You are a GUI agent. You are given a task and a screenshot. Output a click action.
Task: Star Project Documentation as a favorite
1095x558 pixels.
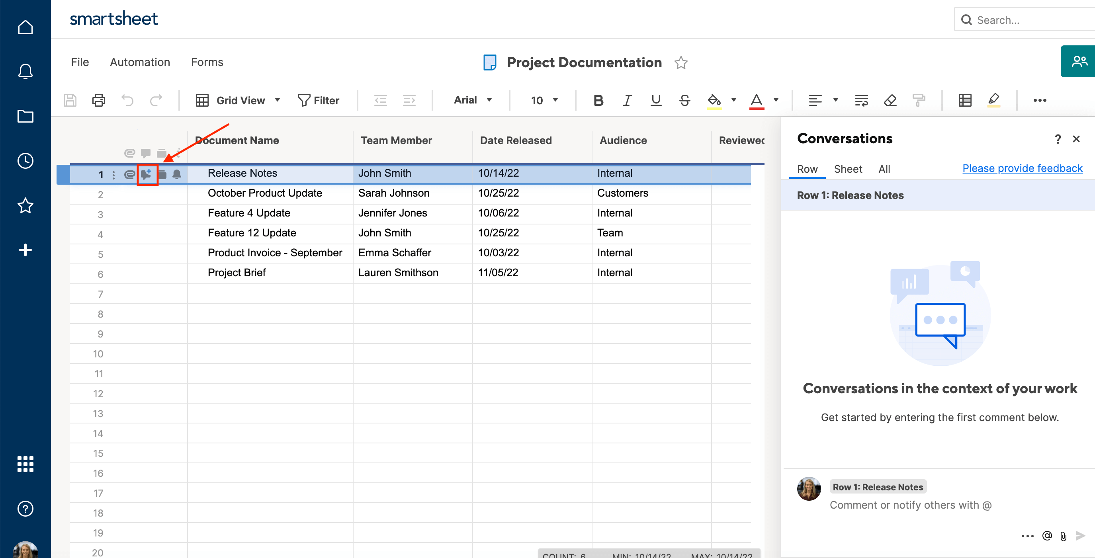click(681, 62)
